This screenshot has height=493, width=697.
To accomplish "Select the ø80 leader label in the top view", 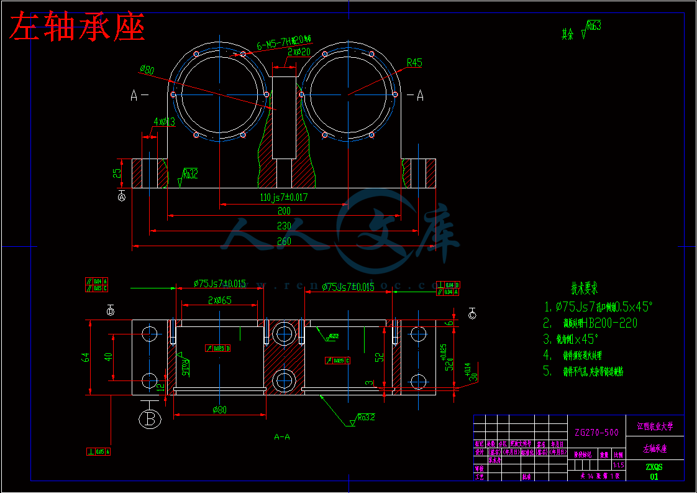I will pyautogui.click(x=147, y=70).
